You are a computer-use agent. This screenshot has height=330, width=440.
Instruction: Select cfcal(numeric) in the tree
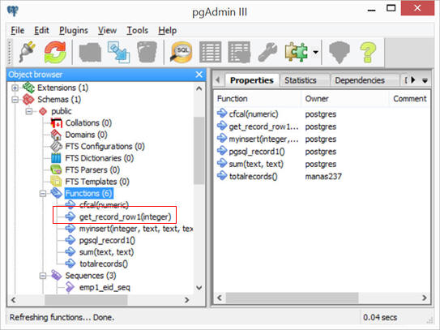pyautogui.click(x=104, y=205)
